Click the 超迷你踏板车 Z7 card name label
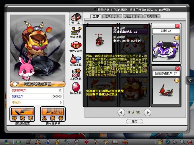Image resolution: width=194 pixels, height=145 pixels. pyautogui.click(x=166, y=74)
